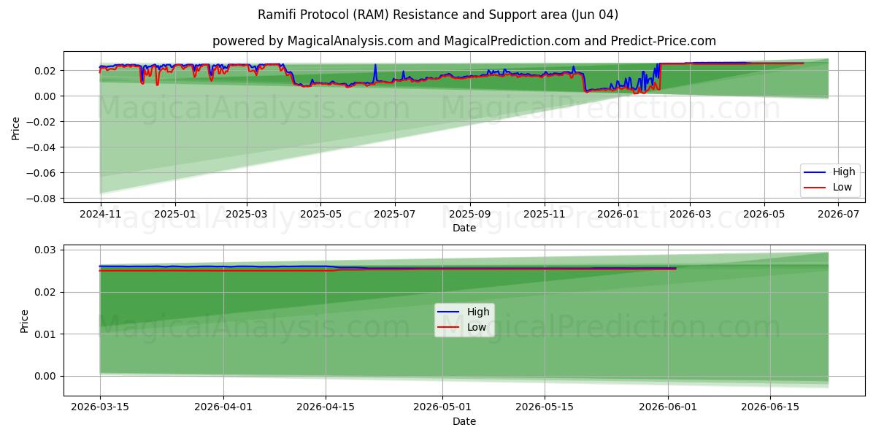Click the '2026-03' date tick label

coord(690,214)
